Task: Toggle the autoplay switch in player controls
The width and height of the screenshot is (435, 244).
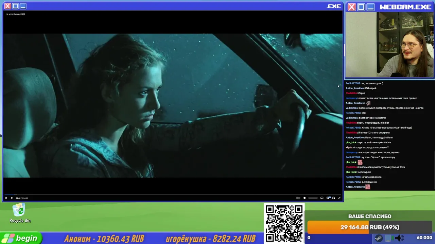Action: click(x=298, y=198)
